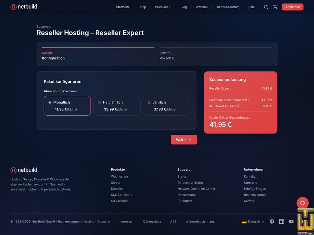Open Häufige Fragen link
Screen dimensions: 314x235
pyautogui.click(x=255, y=189)
